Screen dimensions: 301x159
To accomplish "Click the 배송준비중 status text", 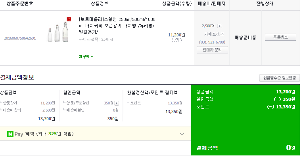I will (x=245, y=38).
